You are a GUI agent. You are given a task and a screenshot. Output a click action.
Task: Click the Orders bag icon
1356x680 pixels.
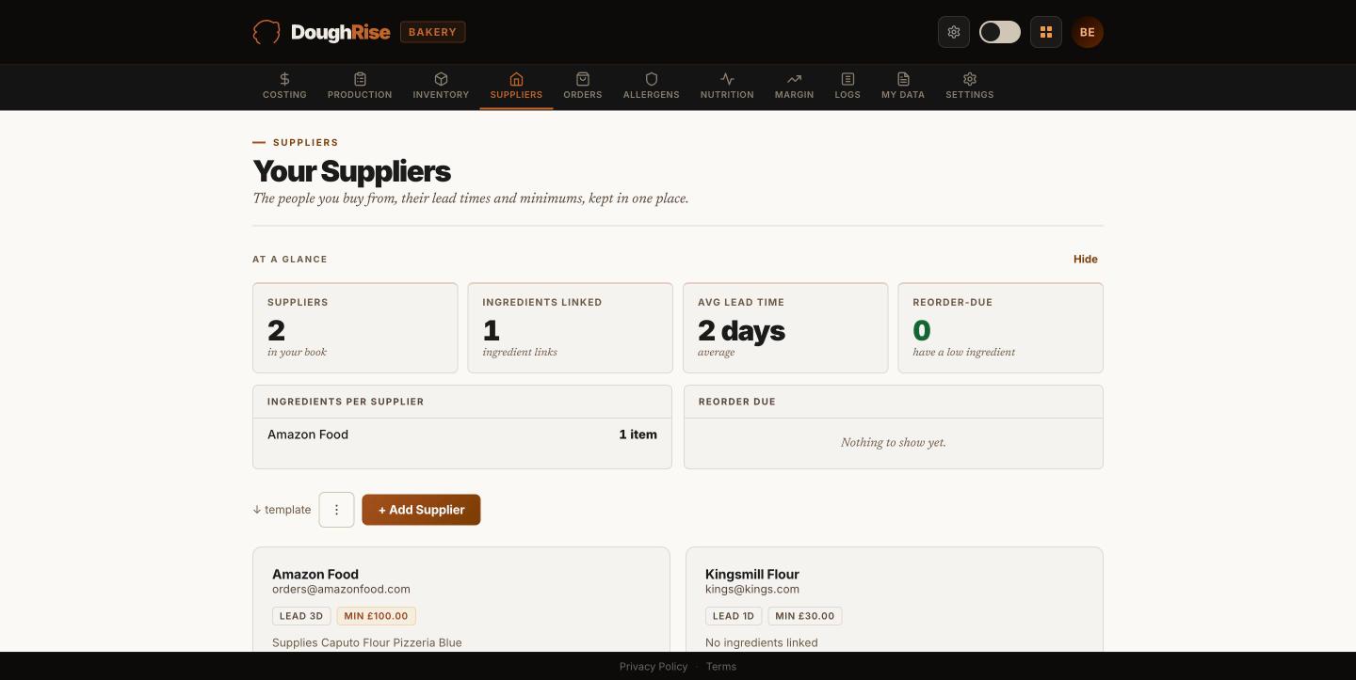tap(583, 79)
